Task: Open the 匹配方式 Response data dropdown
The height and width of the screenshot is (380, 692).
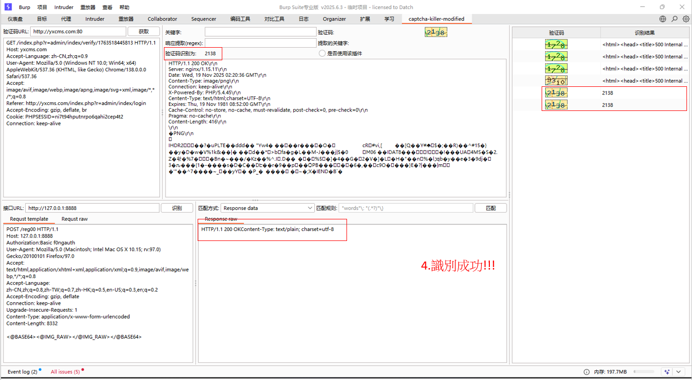Action: pyautogui.click(x=268, y=208)
